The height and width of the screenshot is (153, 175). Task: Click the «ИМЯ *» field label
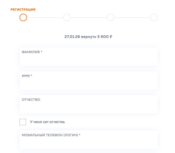click(x=27, y=76)
